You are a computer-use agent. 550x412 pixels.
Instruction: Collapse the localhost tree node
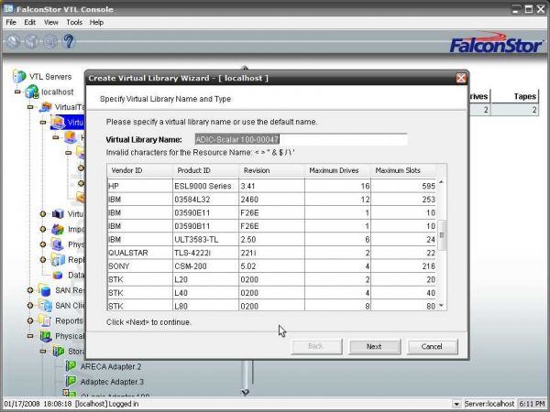click(17, 92)
